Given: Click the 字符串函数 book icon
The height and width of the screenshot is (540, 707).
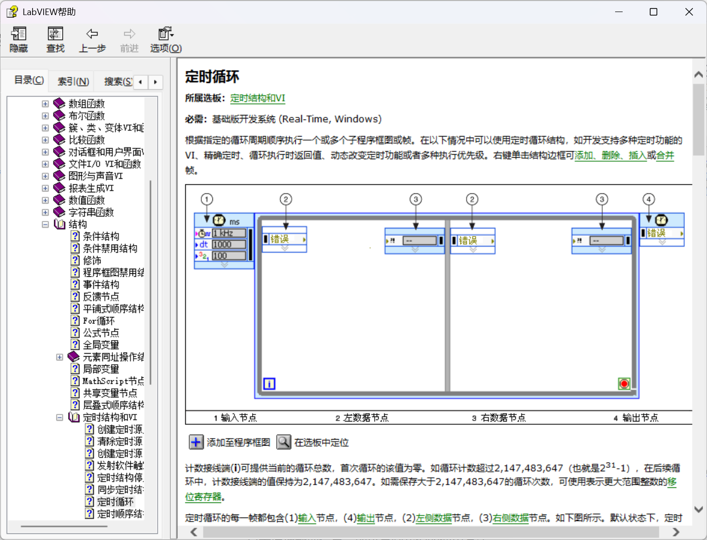Looking at the screenshot, I should (59, 212).
